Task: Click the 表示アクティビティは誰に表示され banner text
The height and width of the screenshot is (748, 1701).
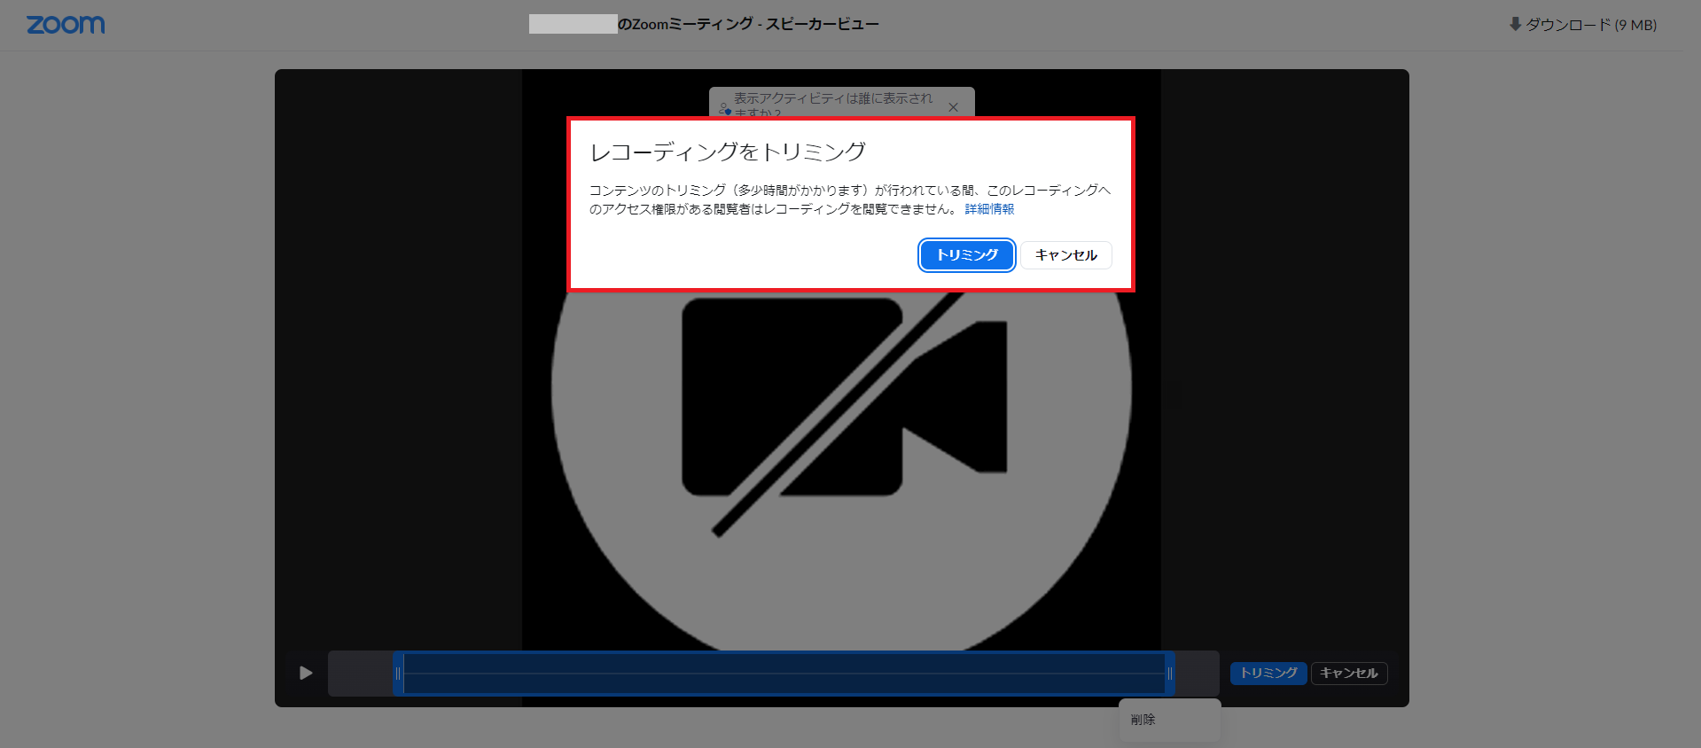Action: point(832,98)
